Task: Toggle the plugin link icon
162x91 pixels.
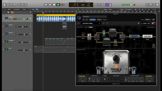Action: (154, 19)
